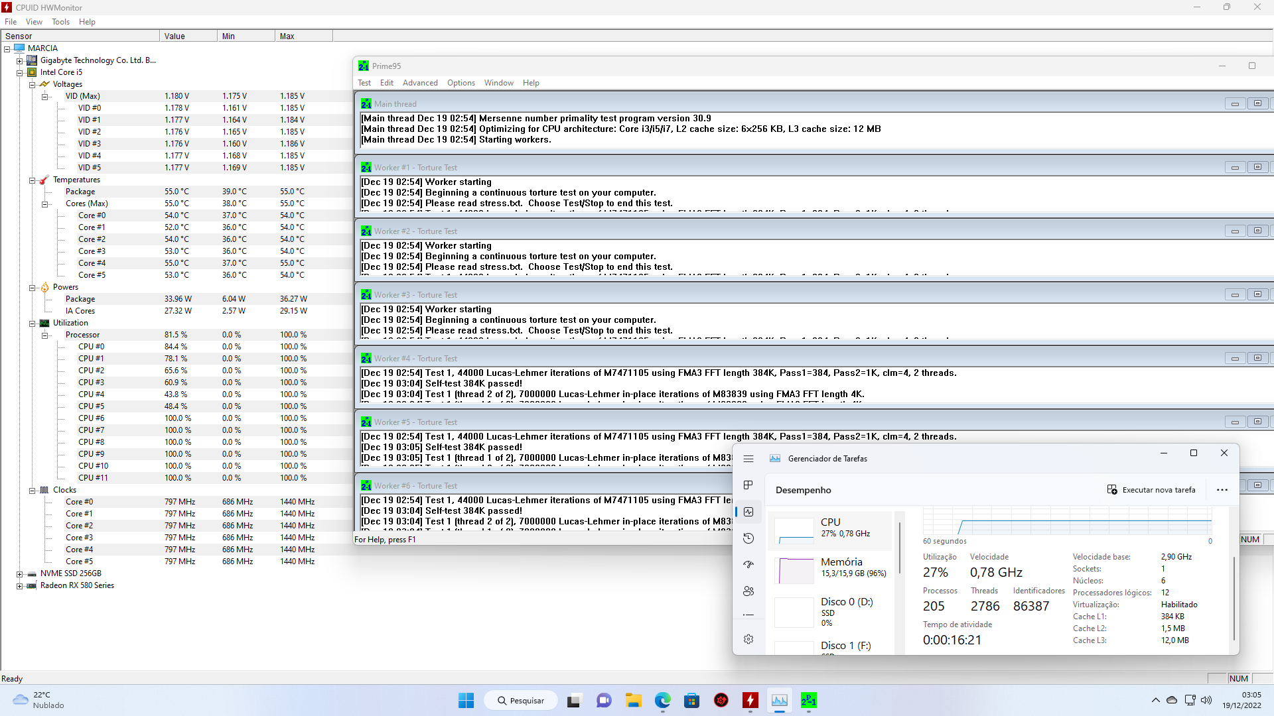Expand the Radeon RX 580 Series node
The height and width of the screenshot is (716, 1274).
[x=20, y=586]
